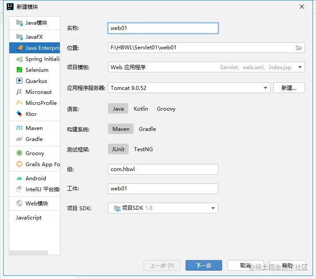Open the 应用程序服务器 Tomcat dropdown arrow

[x=265, y=88]
